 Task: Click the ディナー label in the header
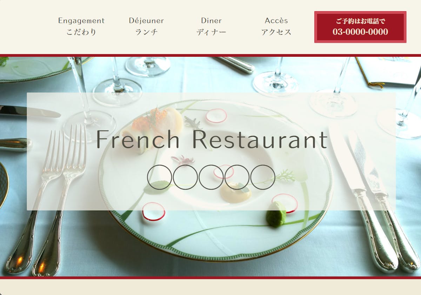pyautogui.click(x=211, y=32)
